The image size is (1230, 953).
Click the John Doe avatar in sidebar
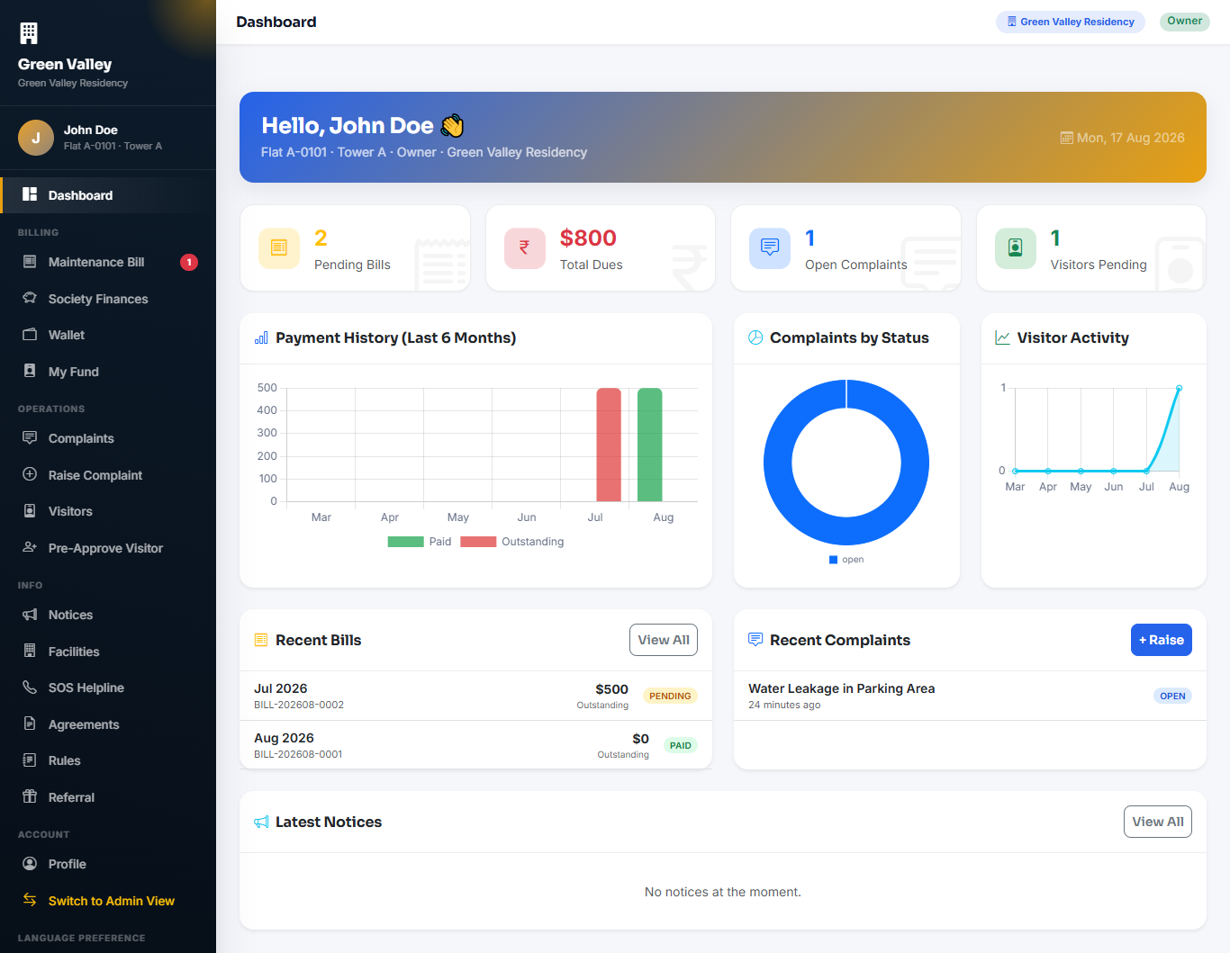36,138
